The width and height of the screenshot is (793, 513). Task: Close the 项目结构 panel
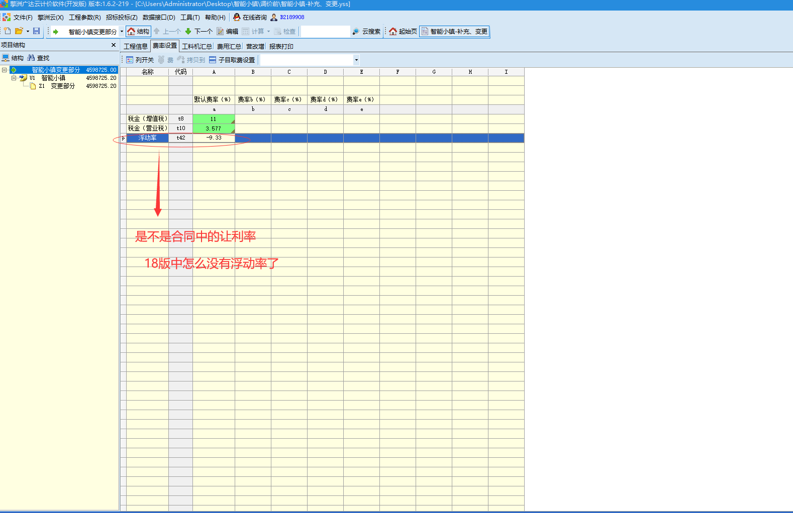(x=114, y=45)
